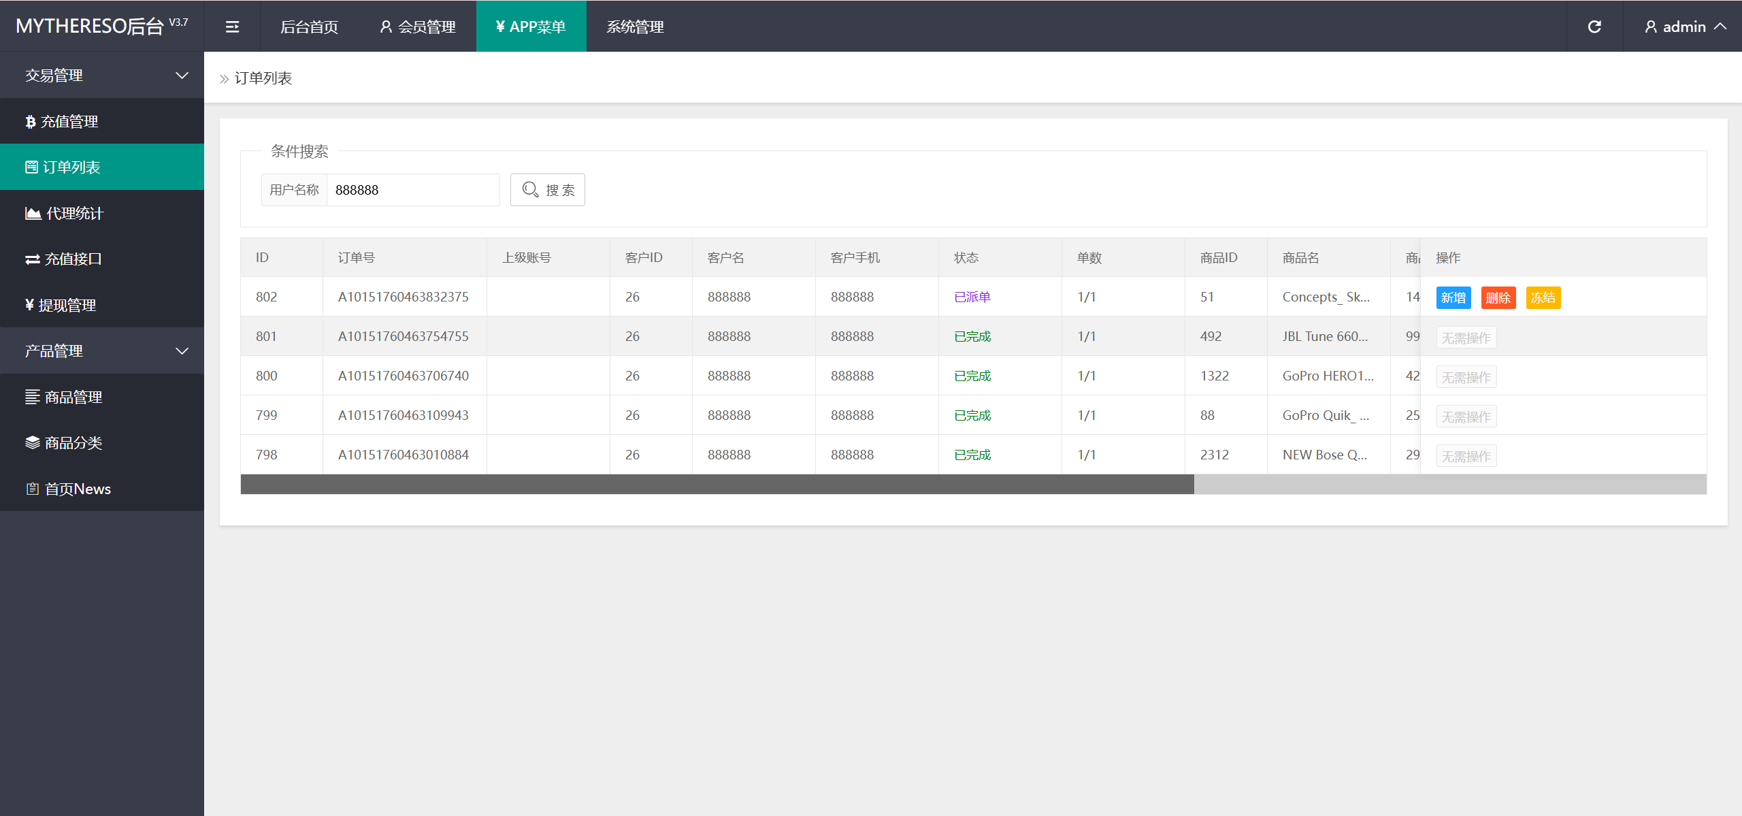Image resolution: width=1742 pixels, height=816 pixels.
Task: Click the sidebar collapse hamburger icon
Action: point(232,27)
